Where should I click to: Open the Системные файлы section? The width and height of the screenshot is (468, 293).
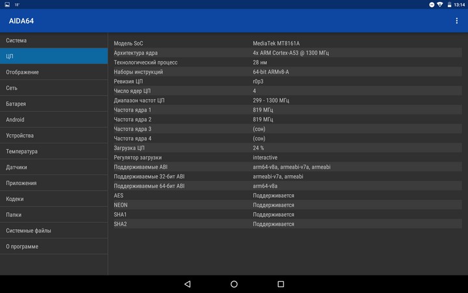[54, 230]
